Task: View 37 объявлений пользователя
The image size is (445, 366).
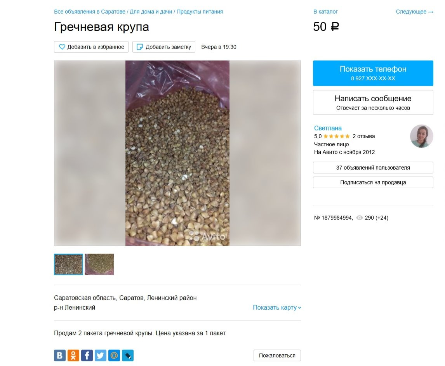Action: pos(373,168)
